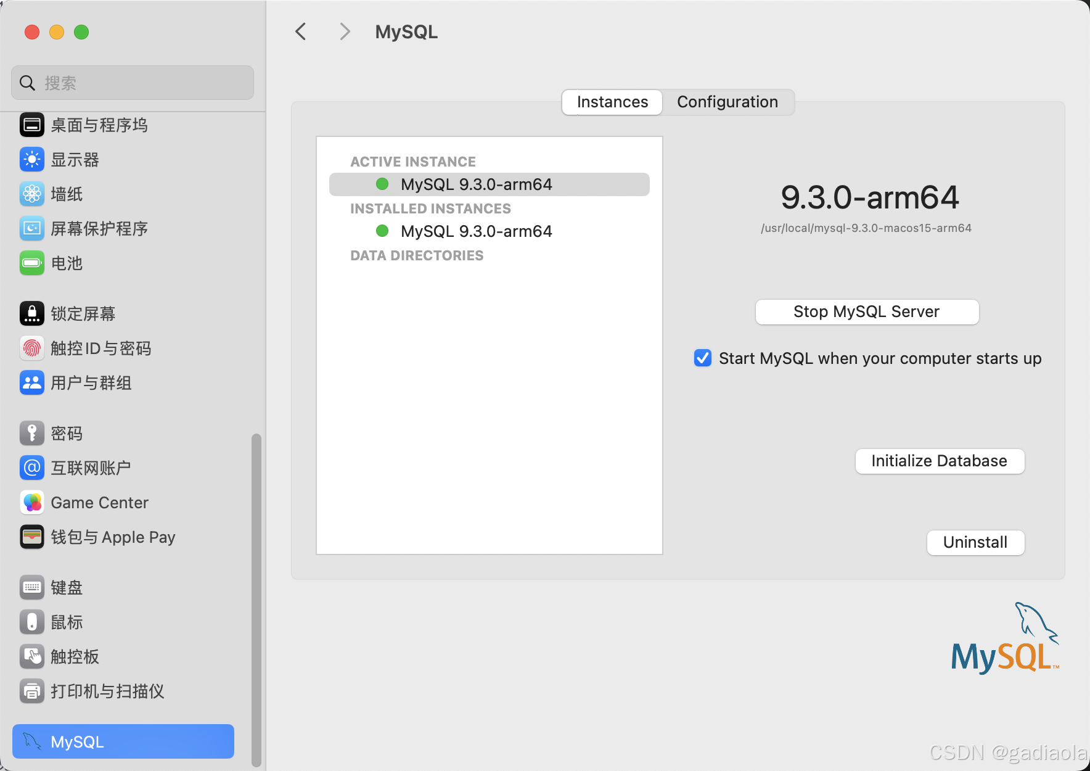Screen dimensions: 1090x771
Task: Click the Uninstall button
Action: click(975, 542)
